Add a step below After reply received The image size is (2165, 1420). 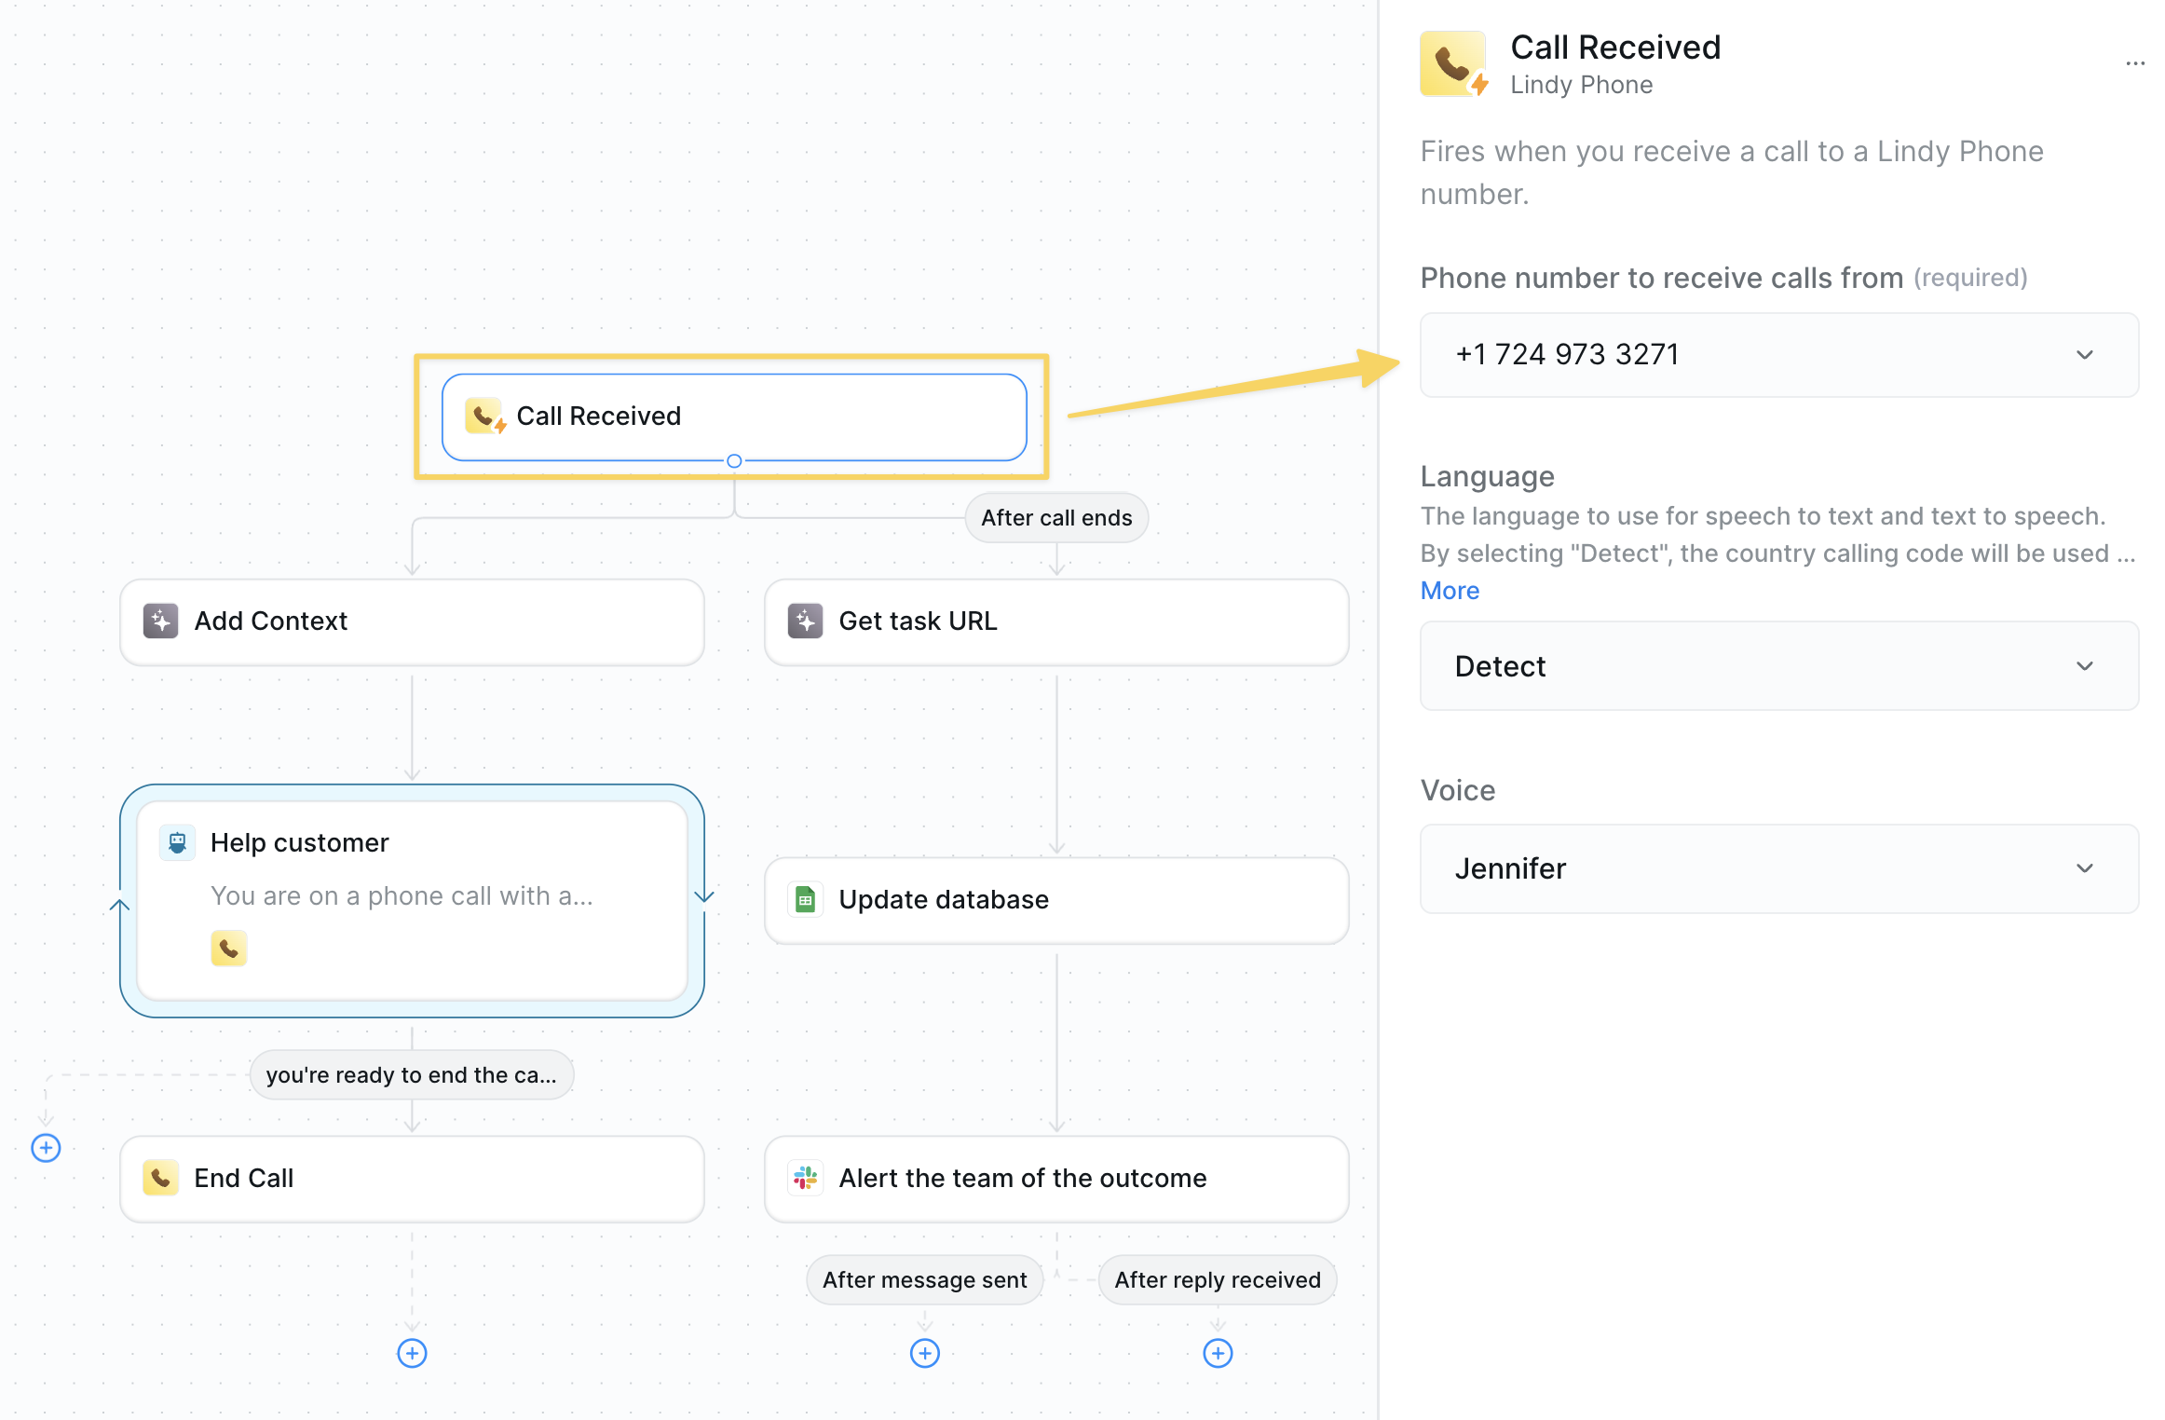[1218, 1353]
